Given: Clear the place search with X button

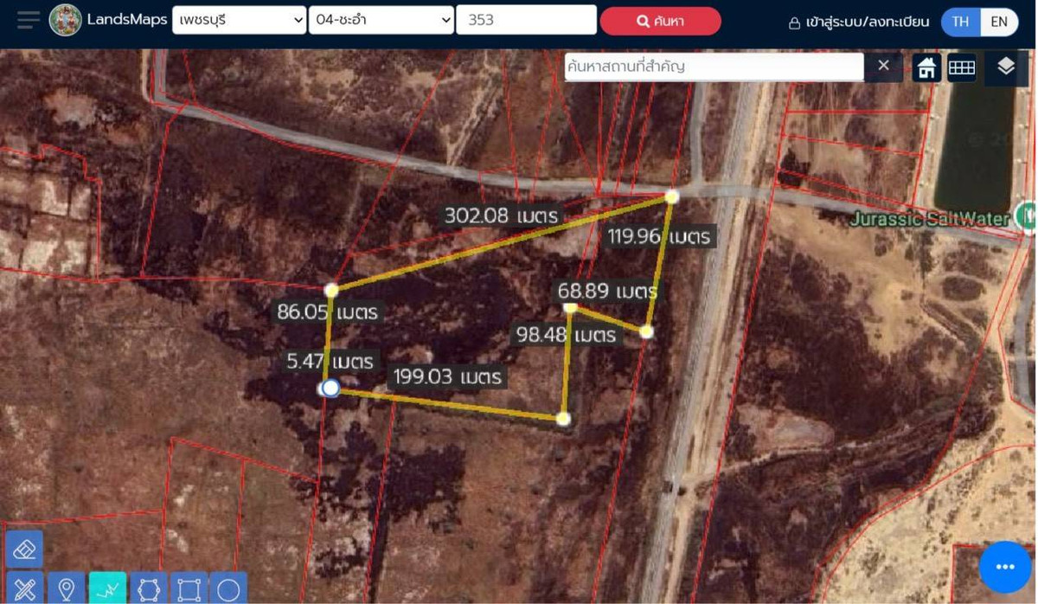Looking at the screenshot, I should [x=883, y=66].
